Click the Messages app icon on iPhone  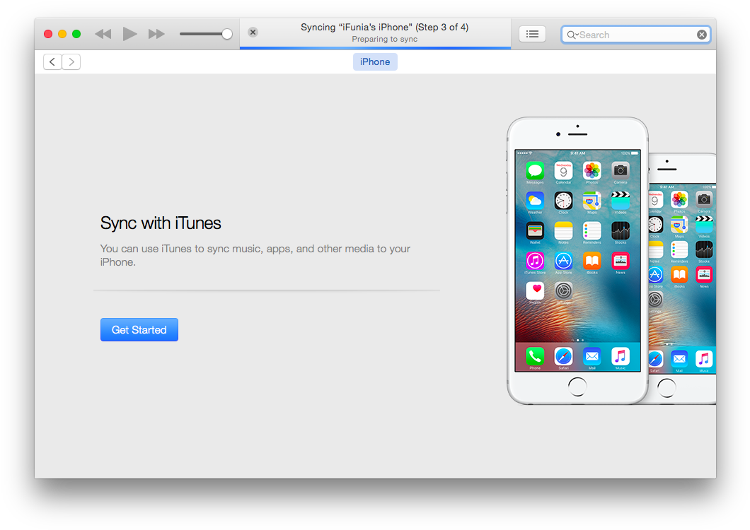click(x=535, y=170)
